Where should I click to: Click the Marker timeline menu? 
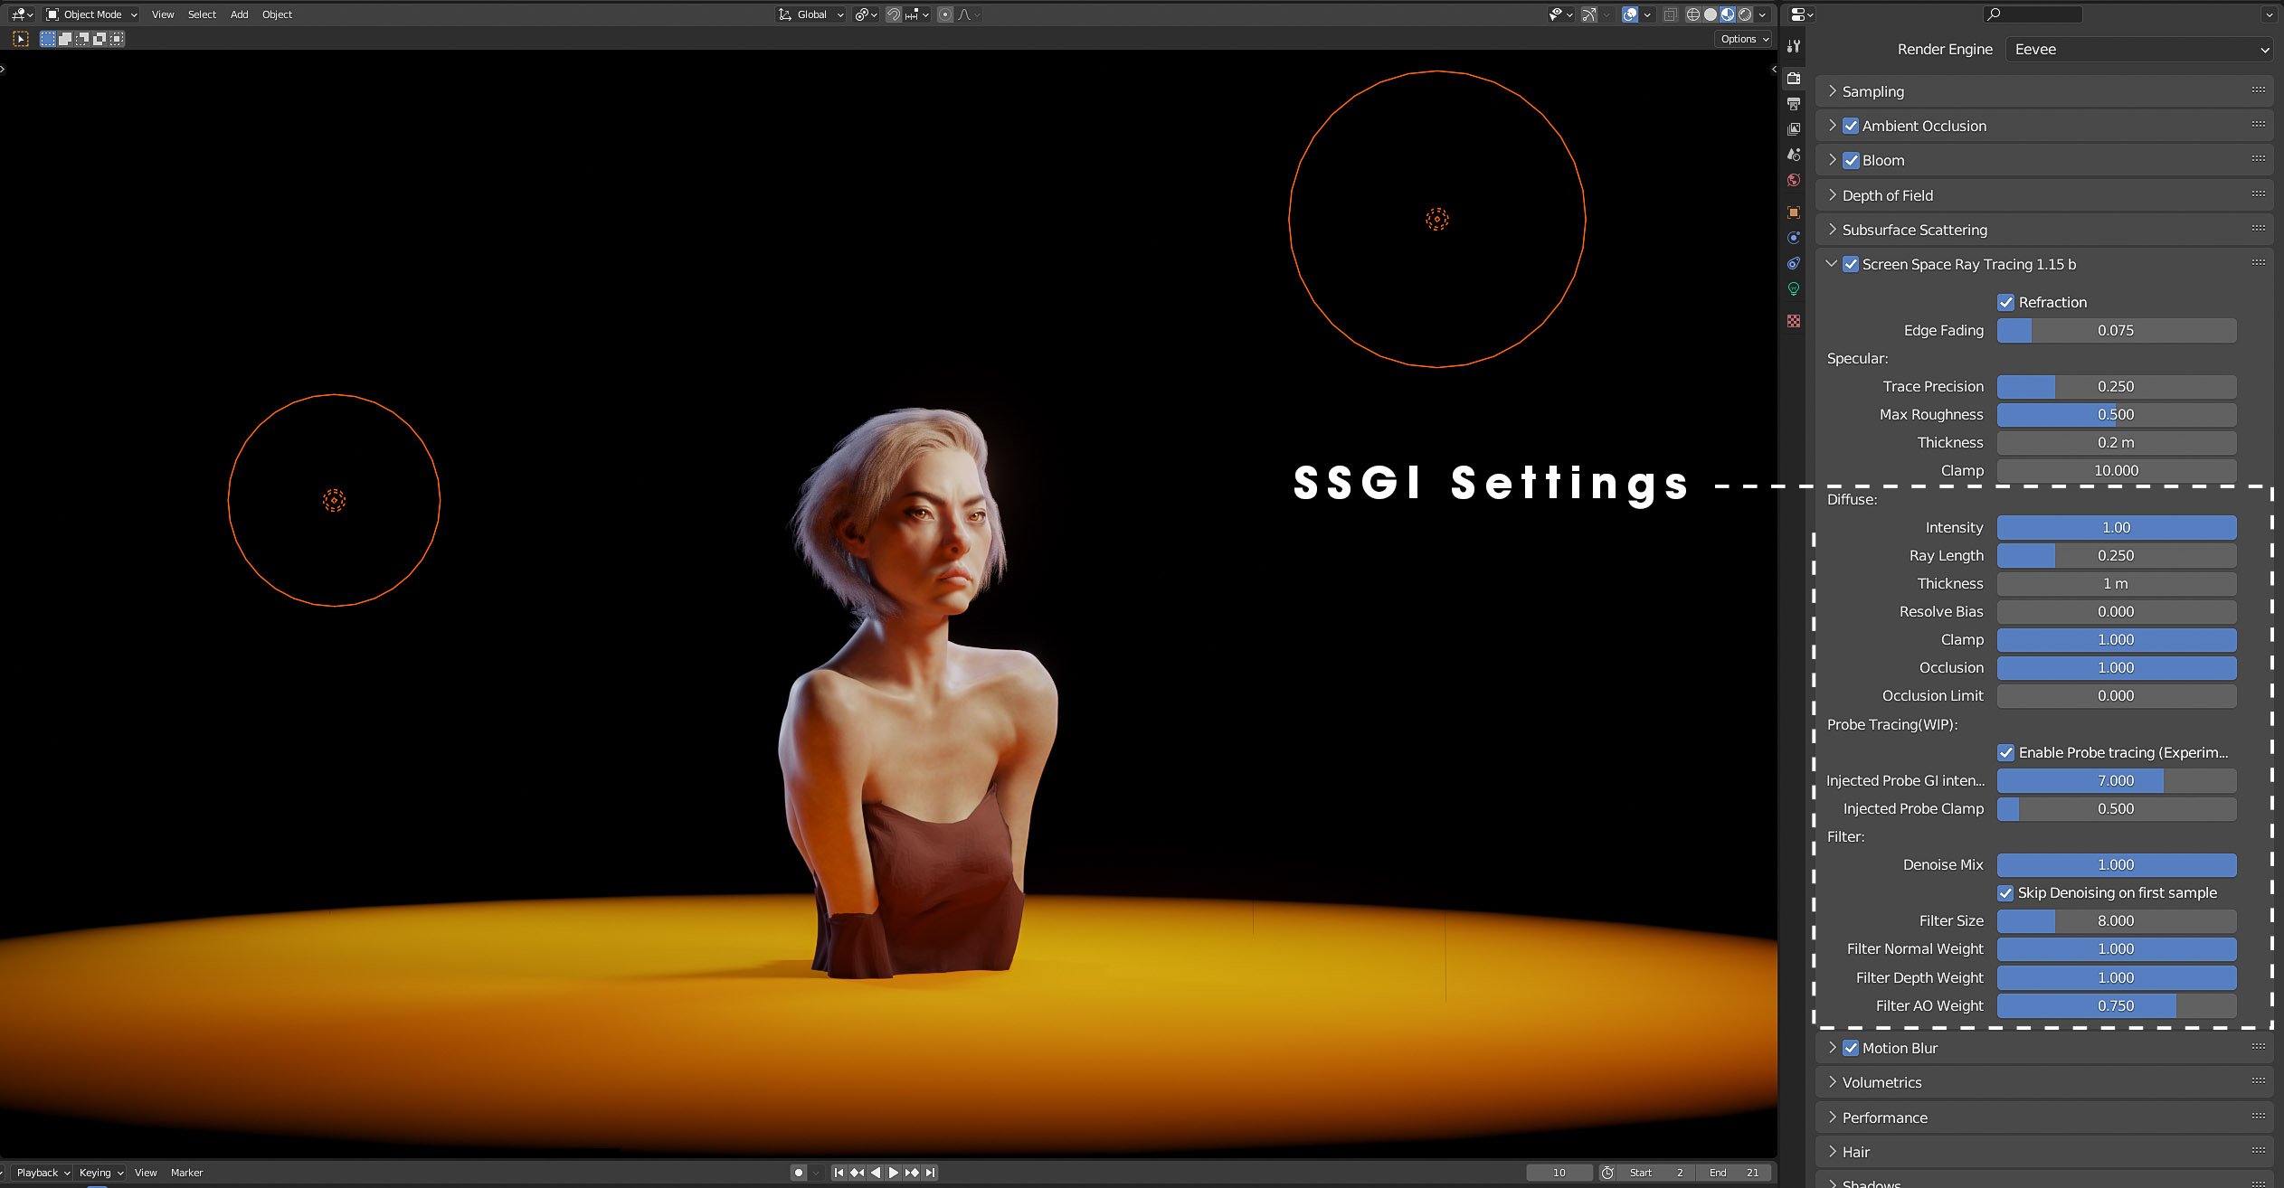click(186, 1173)
